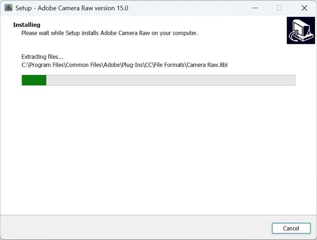
Task: Click the empty gray footer panel beside Cancel
Action: pos(135,228)
